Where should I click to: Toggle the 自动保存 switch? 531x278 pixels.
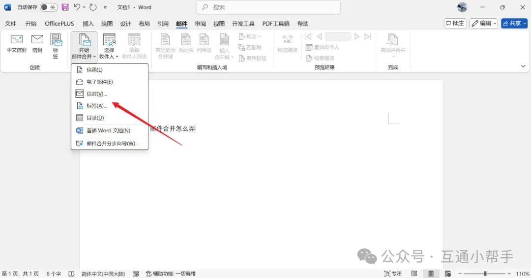tap(49, 7)
